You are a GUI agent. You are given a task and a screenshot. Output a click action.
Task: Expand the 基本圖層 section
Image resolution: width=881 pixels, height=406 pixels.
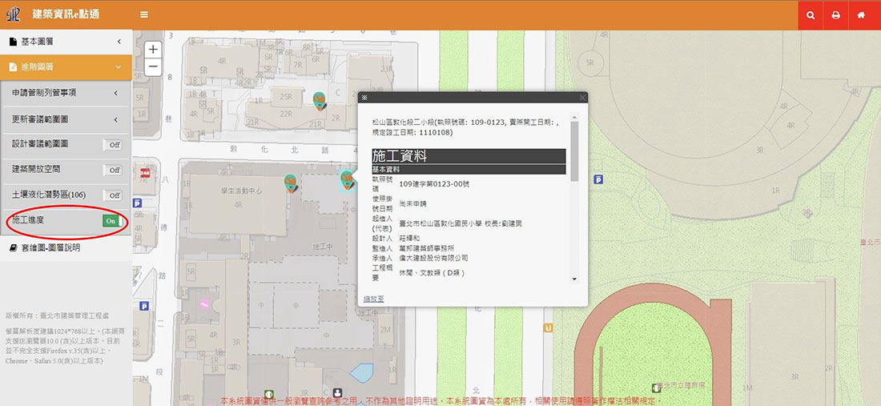click(66, 41)
